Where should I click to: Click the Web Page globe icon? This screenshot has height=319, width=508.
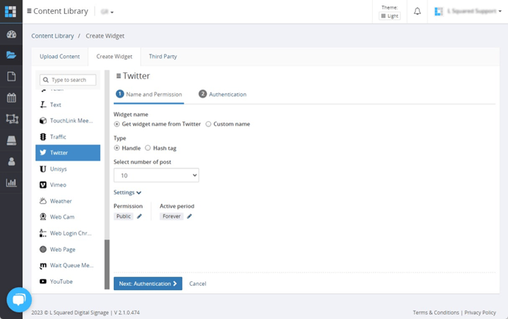[x=43, y=250]
